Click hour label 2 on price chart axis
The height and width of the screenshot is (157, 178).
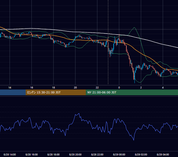tap(141, 88)
